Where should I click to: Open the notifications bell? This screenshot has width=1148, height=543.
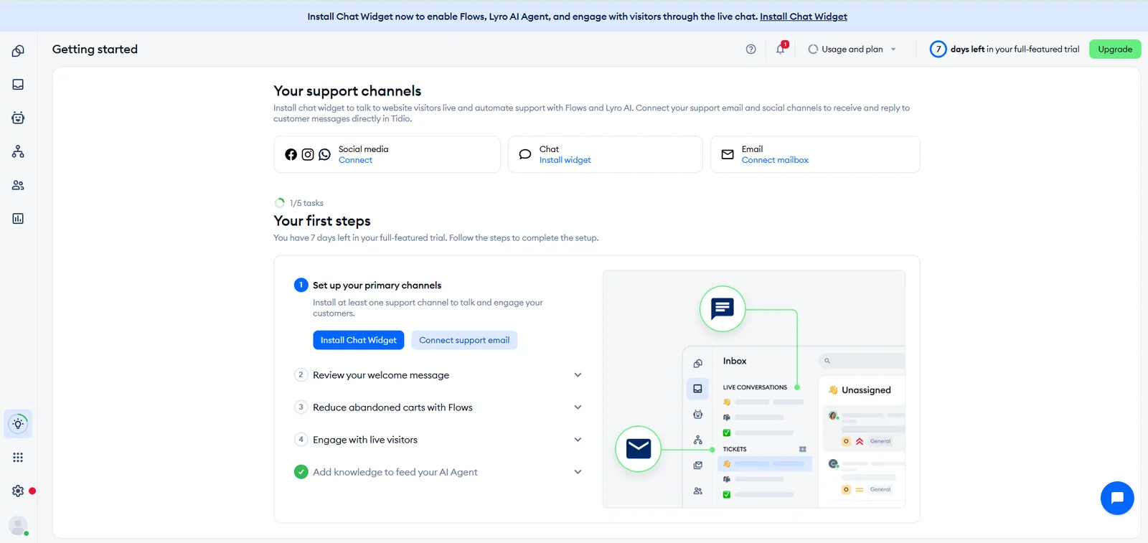click(781, 49)
